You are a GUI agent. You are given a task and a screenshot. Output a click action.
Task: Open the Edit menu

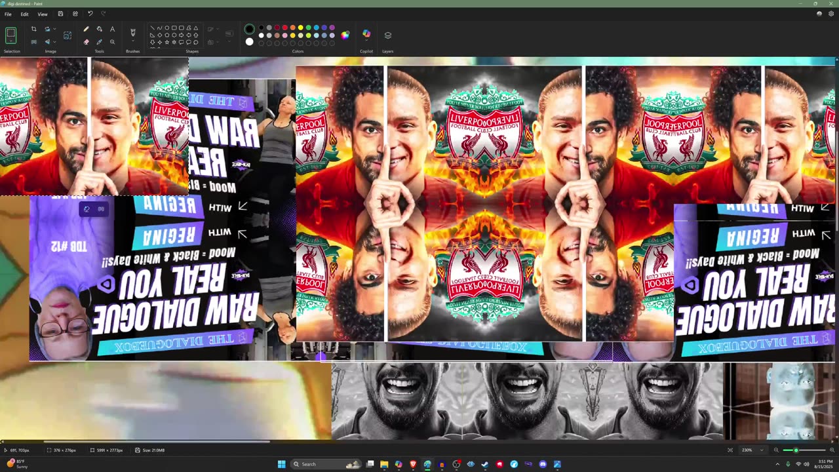pos(24,14)
